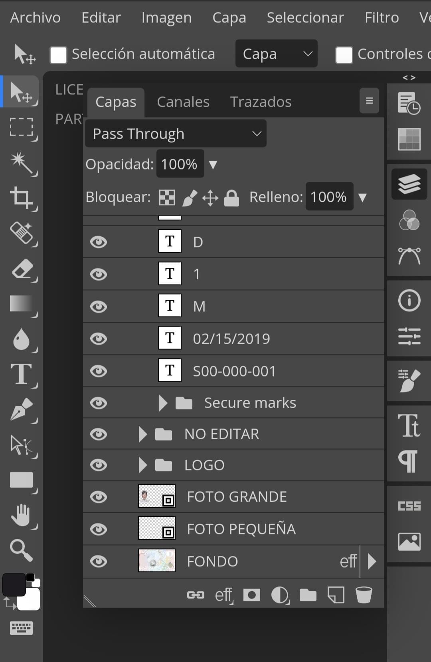Select the Magic Wand tool
The height and width of the screenshot is (662, 431).
pos(22,163)
